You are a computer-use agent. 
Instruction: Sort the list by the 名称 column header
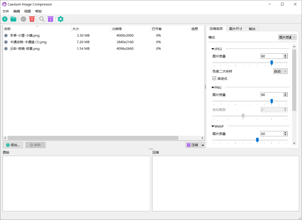(37, 29)
